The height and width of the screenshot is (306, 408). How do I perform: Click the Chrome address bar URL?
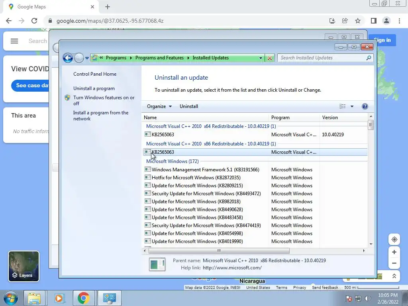pyautogui.click(x=110, y=21)
